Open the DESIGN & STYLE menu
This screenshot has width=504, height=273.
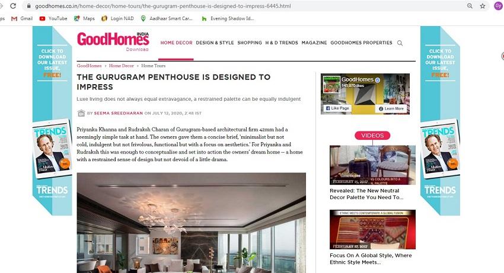[x=215, y=43]
